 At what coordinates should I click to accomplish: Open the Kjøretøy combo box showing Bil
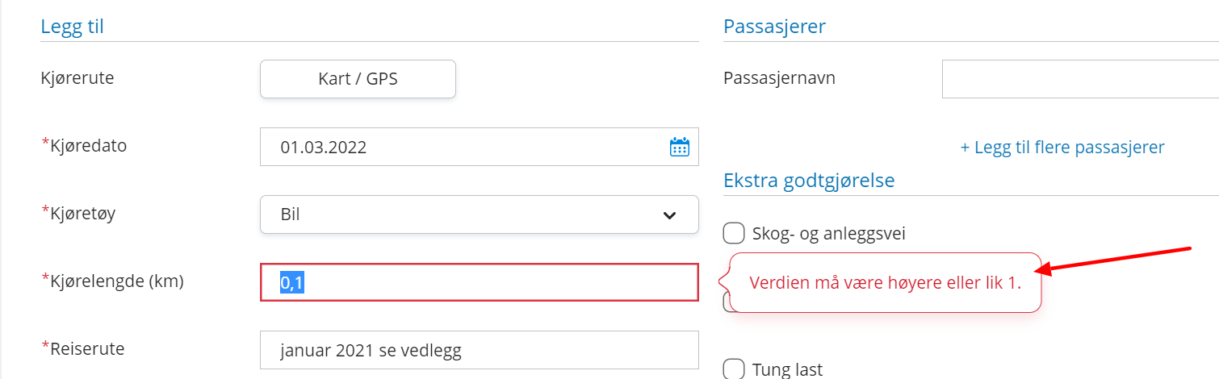[x=480, y=214]
